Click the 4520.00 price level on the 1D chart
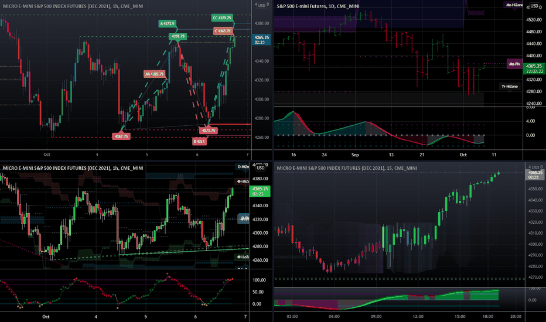This screenshot has width=546, height=322. (534, 20)
